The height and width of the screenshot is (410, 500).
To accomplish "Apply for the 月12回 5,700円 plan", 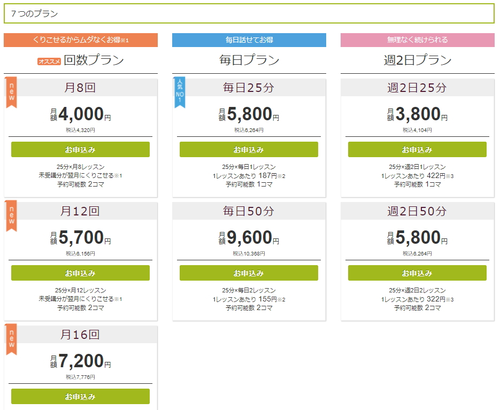I will coord(80,273).
